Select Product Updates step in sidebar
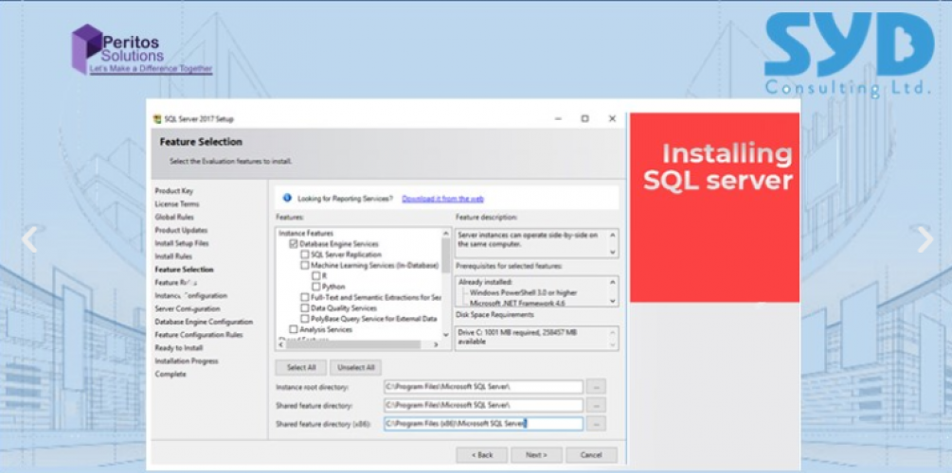This screenshot has height=473, width=952. (181, 231)
